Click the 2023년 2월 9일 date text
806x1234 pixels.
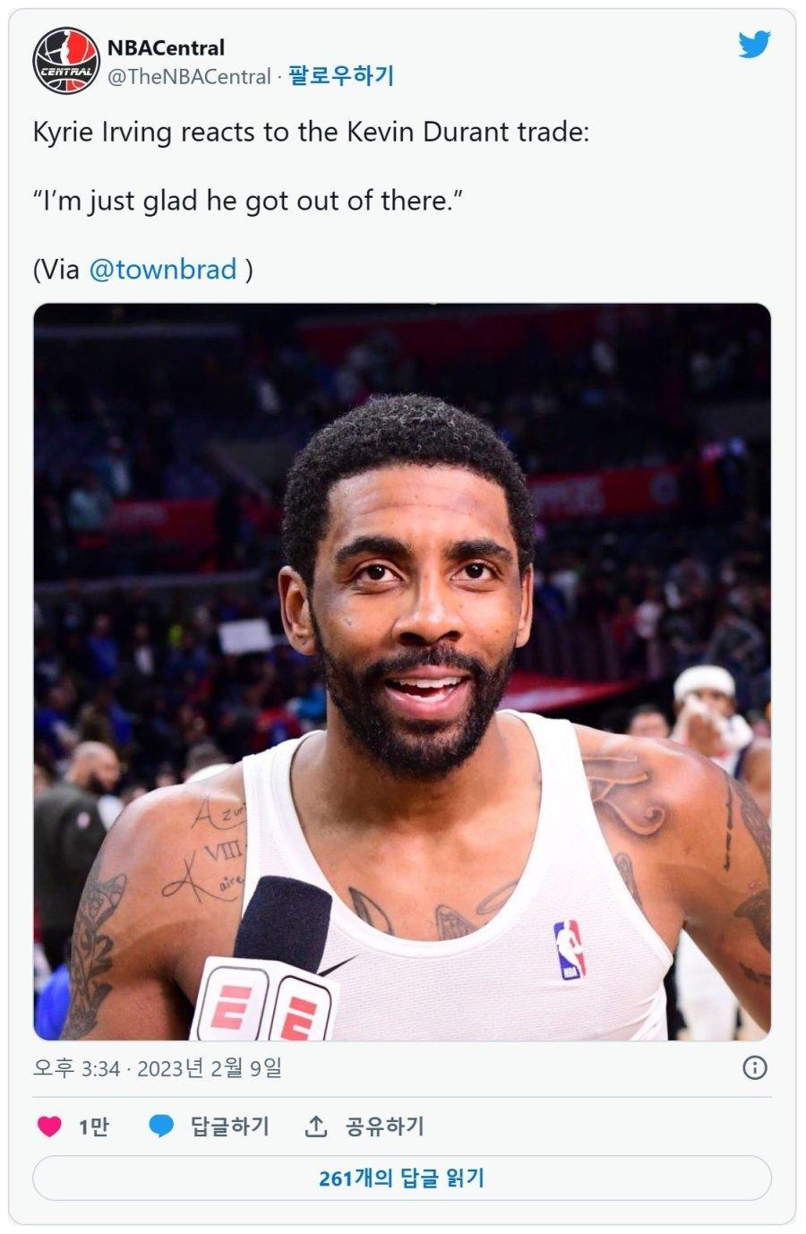(210, 1068)
